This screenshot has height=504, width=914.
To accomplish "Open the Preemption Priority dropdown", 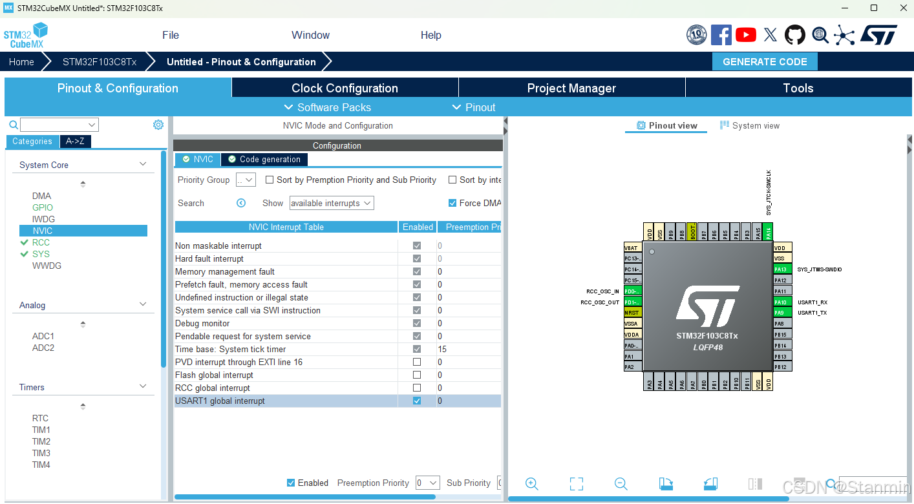I will pos(427,483).
